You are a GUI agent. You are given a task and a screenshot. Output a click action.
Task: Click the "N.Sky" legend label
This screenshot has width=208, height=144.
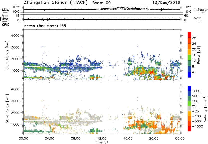[5, 10]
